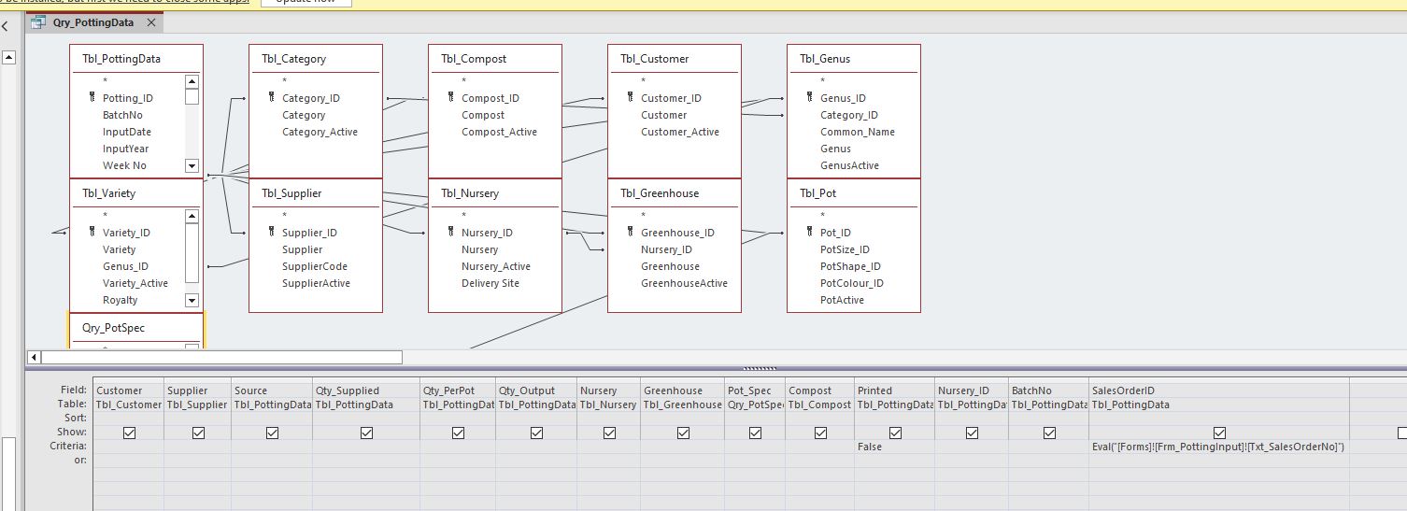Uncheck Show for the Source column

[272, 433]
